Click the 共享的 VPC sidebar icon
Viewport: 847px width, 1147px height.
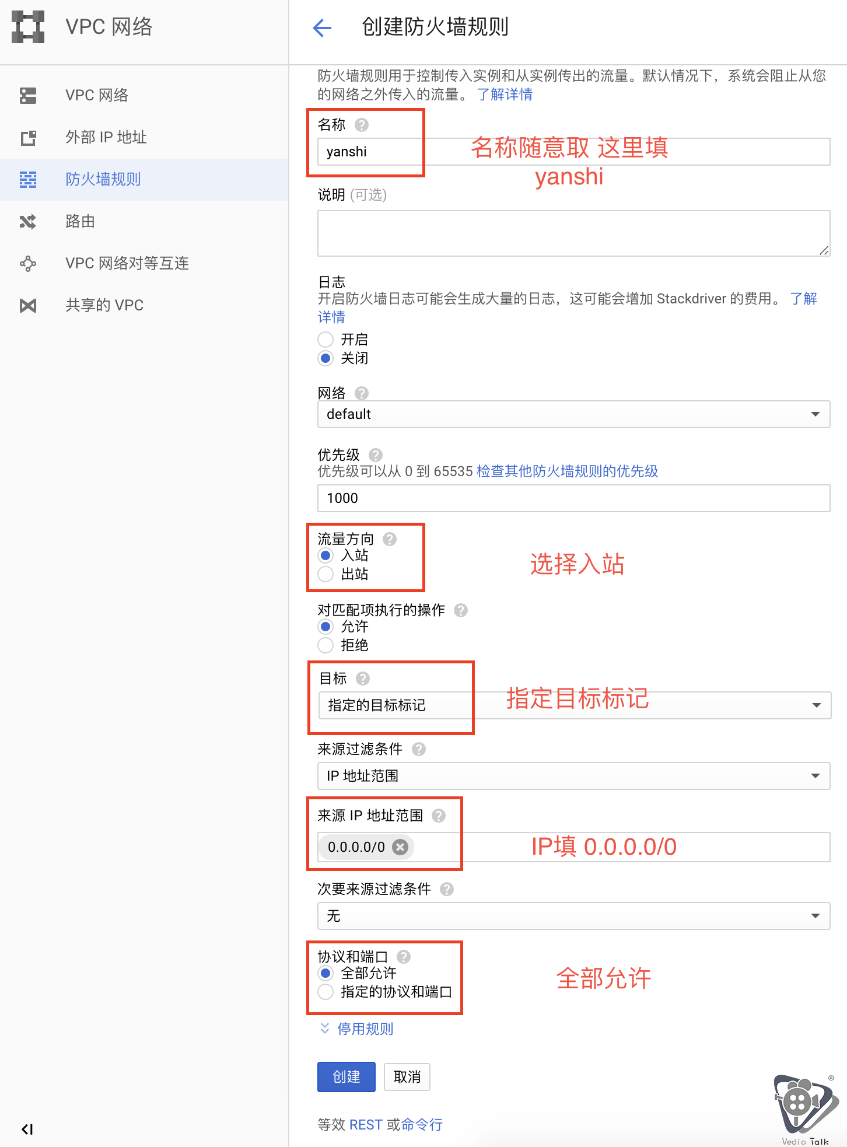[x=28, y=306]
